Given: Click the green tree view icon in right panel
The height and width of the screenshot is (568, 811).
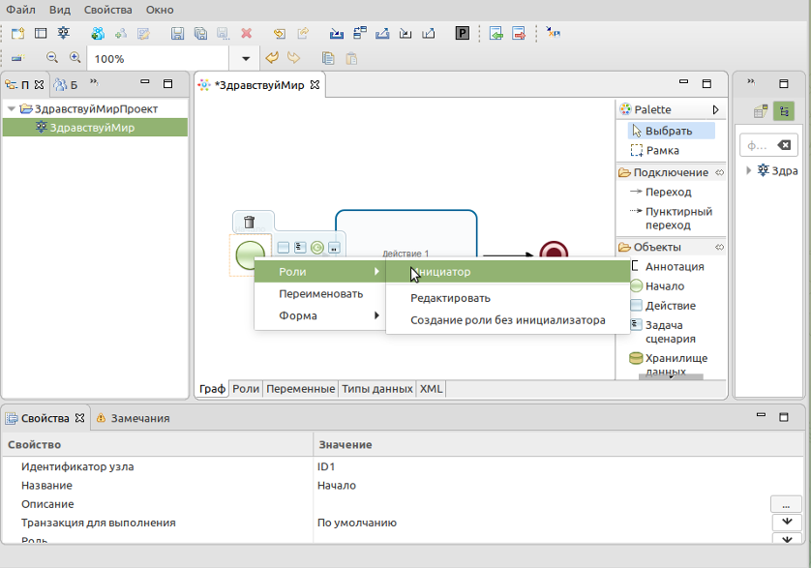Looking at the screenshot, I should (784, 111).
